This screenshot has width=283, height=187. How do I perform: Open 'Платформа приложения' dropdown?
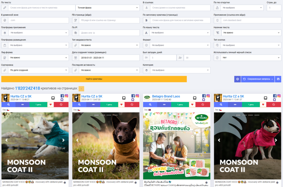(x=38, y=33)
